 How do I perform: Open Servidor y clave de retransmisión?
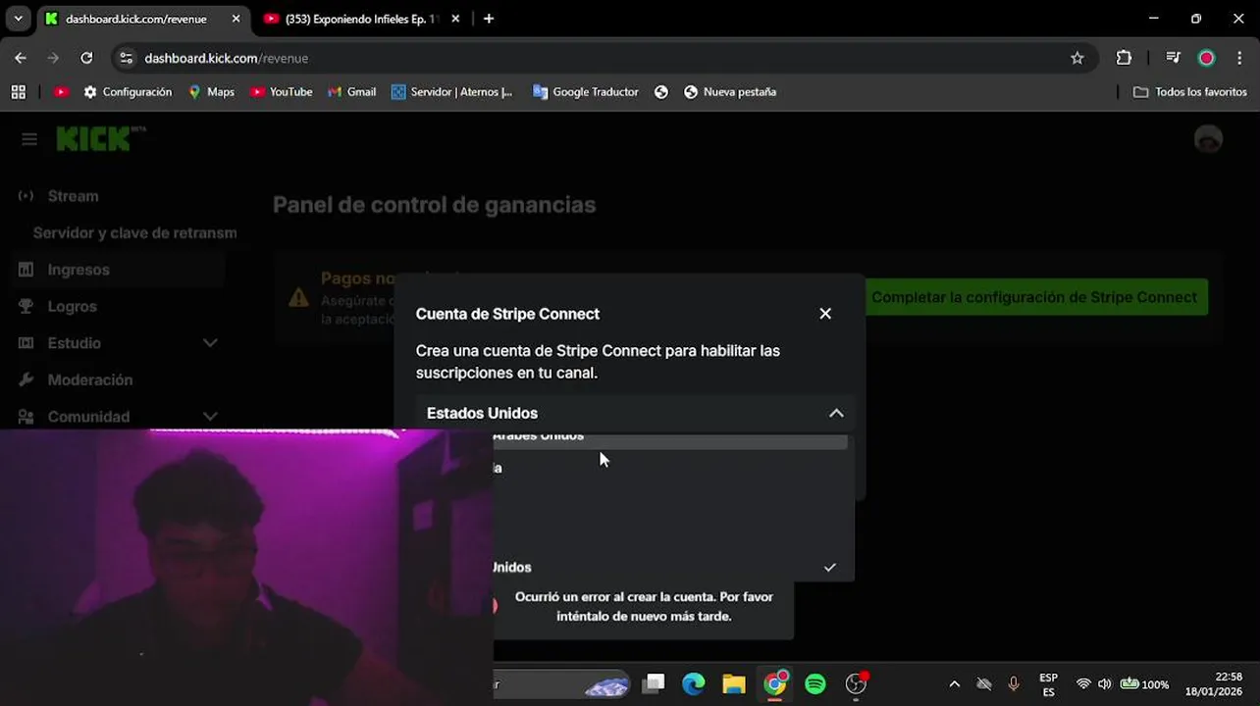point(134,232)
